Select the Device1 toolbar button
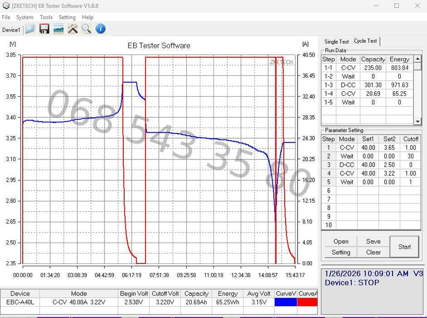Image resolution: width=427 pixels, height=318 pixels. coord(11,30)
